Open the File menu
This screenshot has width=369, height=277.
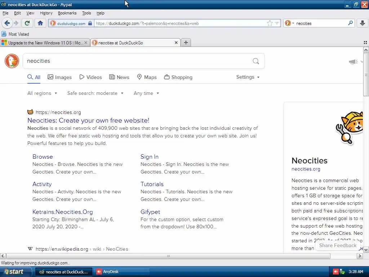click(x=5, y=13)
